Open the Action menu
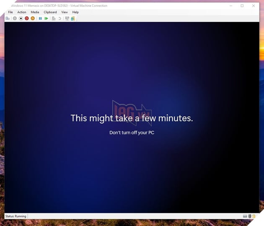 [x=22, y=12]
